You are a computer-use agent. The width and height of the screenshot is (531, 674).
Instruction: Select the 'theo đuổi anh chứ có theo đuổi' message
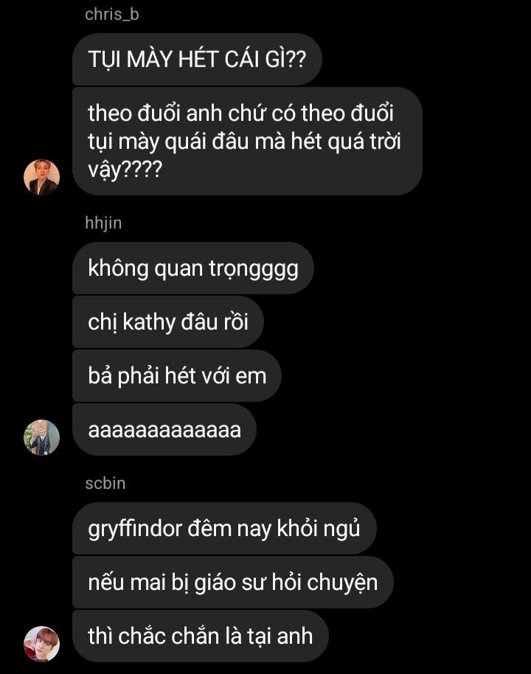click(x=247, y=141)
